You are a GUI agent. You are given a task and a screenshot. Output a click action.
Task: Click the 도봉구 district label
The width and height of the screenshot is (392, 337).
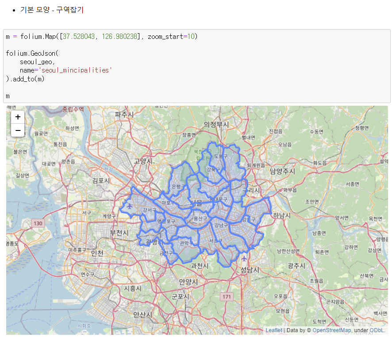click(x=221, y=156)
